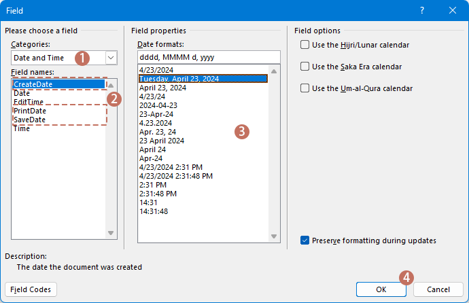Tick Use the Um-al-Qura calendar option
Image resolution: width=469 pixels, height=303 pixels.
[x=305, y=88]
